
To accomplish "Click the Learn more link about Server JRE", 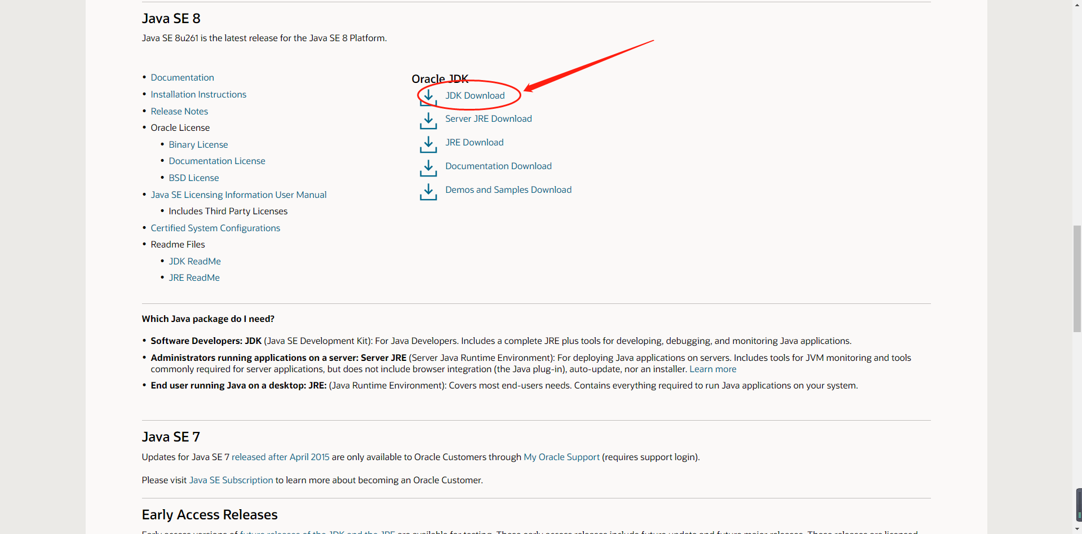I will (713, 369).
